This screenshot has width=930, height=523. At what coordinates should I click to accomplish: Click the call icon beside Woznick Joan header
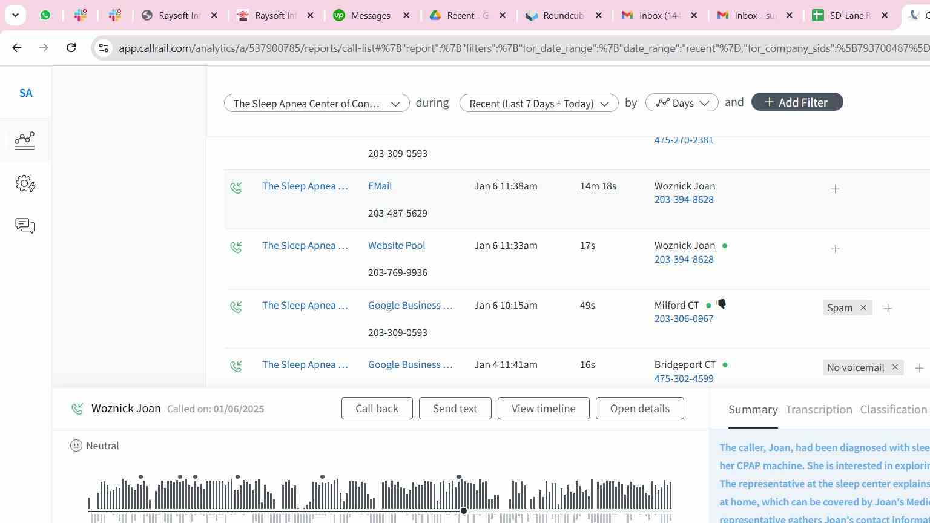point(77,409)
